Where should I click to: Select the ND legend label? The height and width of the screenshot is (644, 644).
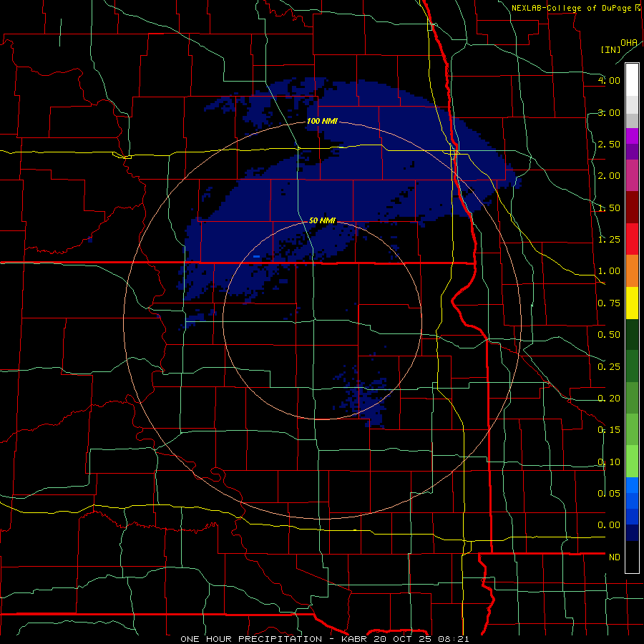point(615,557)
